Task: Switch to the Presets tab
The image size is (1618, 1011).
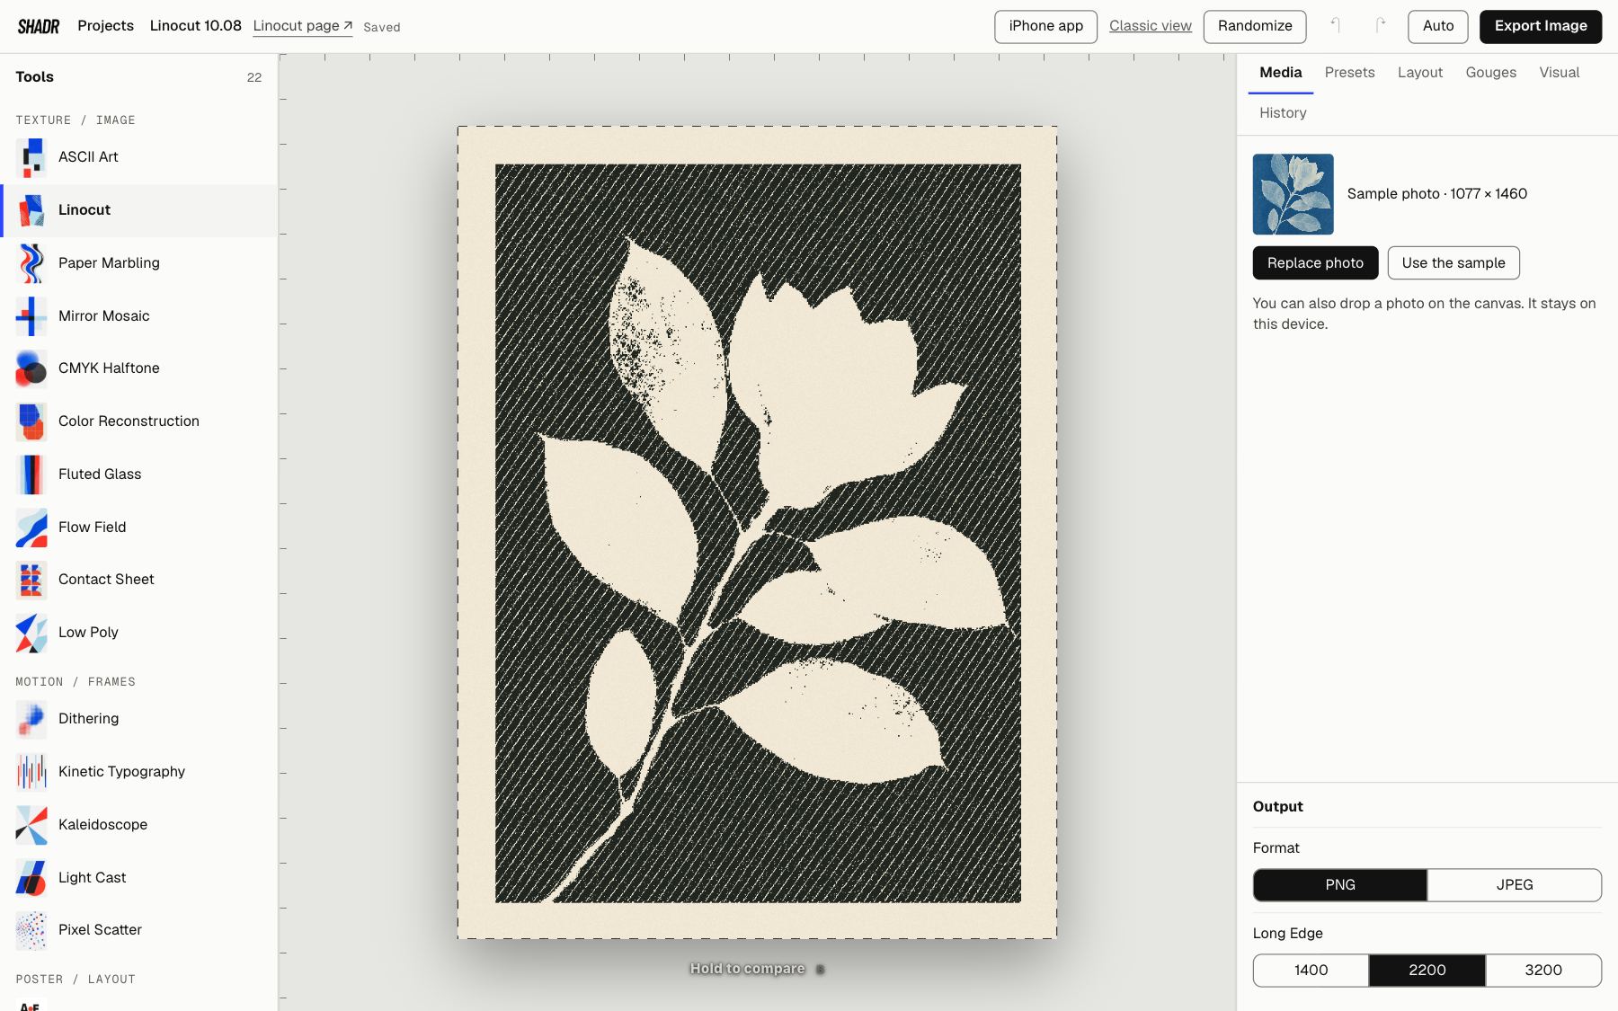Action: click(1349, 73)
